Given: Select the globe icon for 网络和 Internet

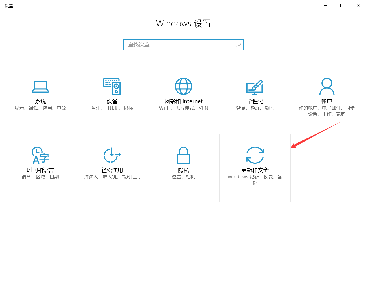Looking at the screenshot, I should [184, 86].
